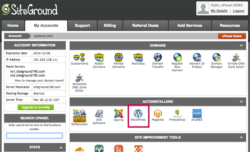Collapse the Site Improvement Tools section
The height and width of the screenshot is (152, 250).
241,138
